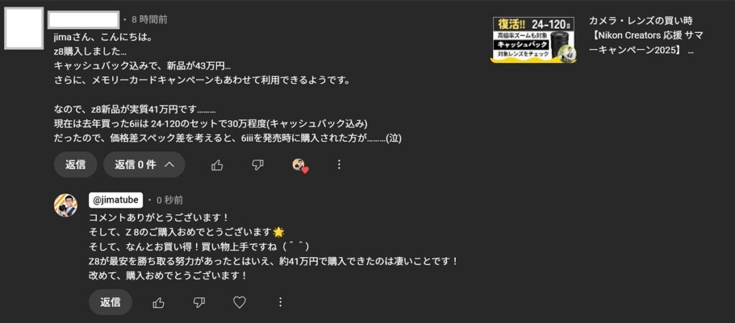Screen dimensions: 735x323
Task: Click the creator heart badge on top comment
Action: pyautogui.click(x=299, y=165)
